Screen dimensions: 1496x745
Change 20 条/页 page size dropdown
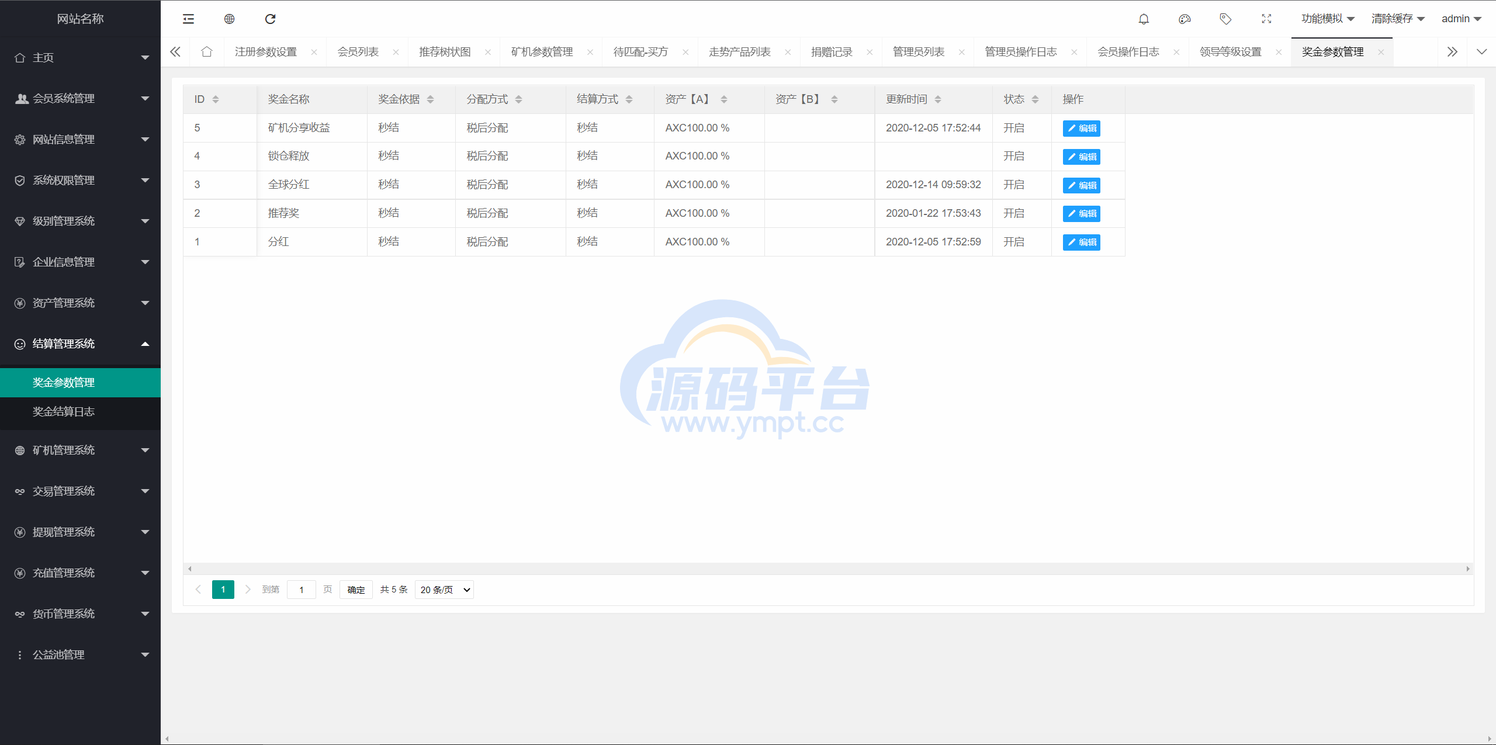[444, 590]
